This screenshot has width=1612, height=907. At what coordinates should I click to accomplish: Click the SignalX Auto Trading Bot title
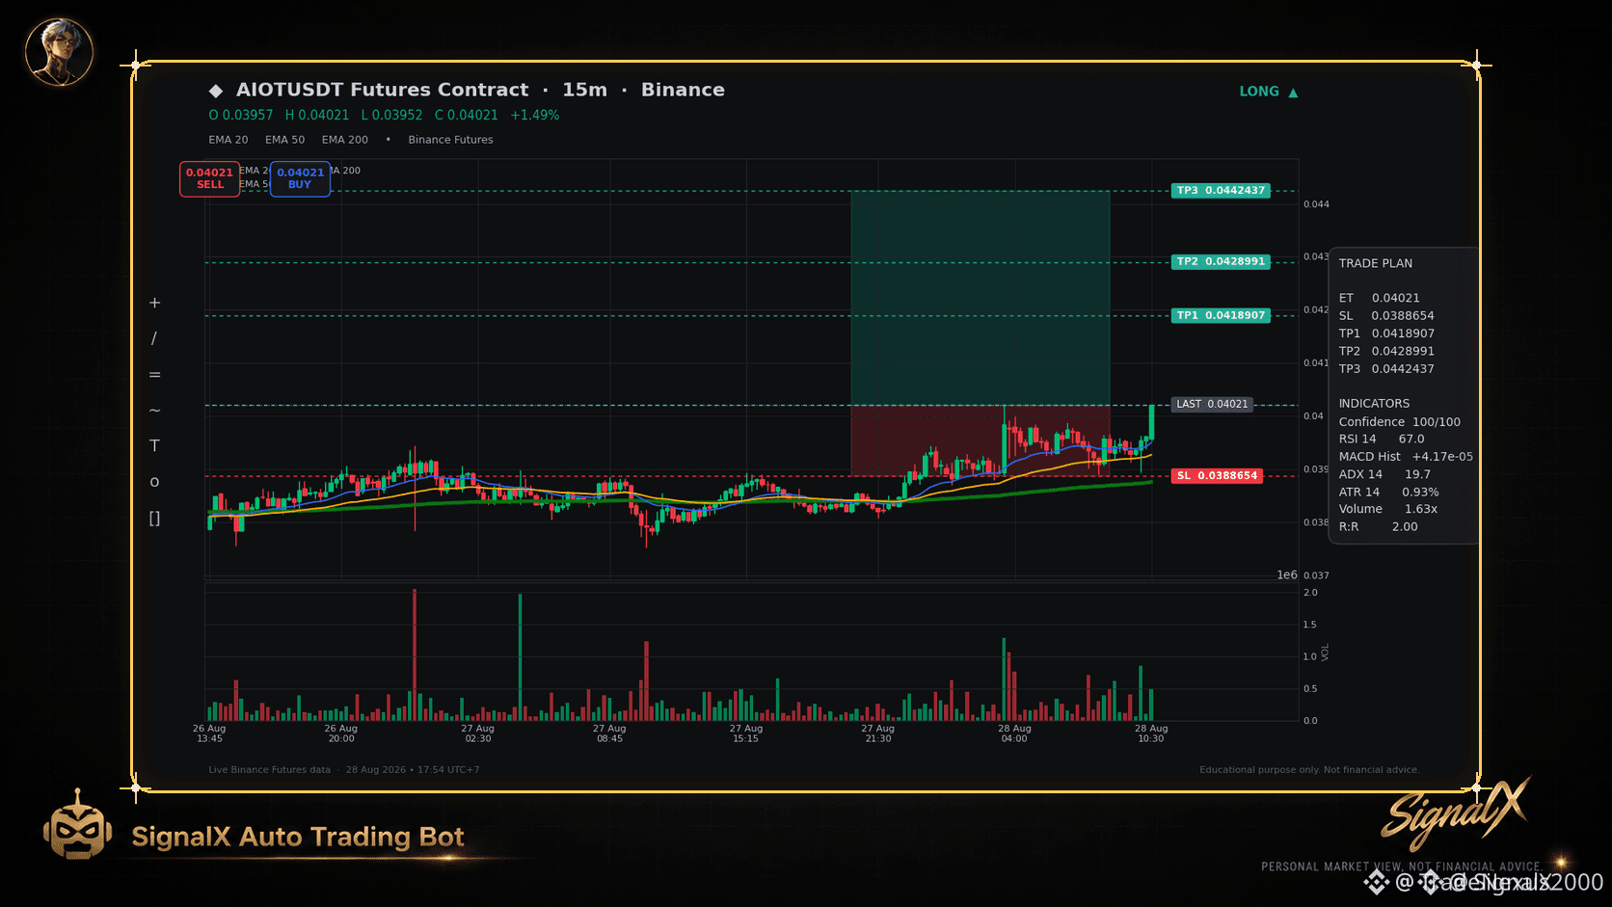click(298, 837)
